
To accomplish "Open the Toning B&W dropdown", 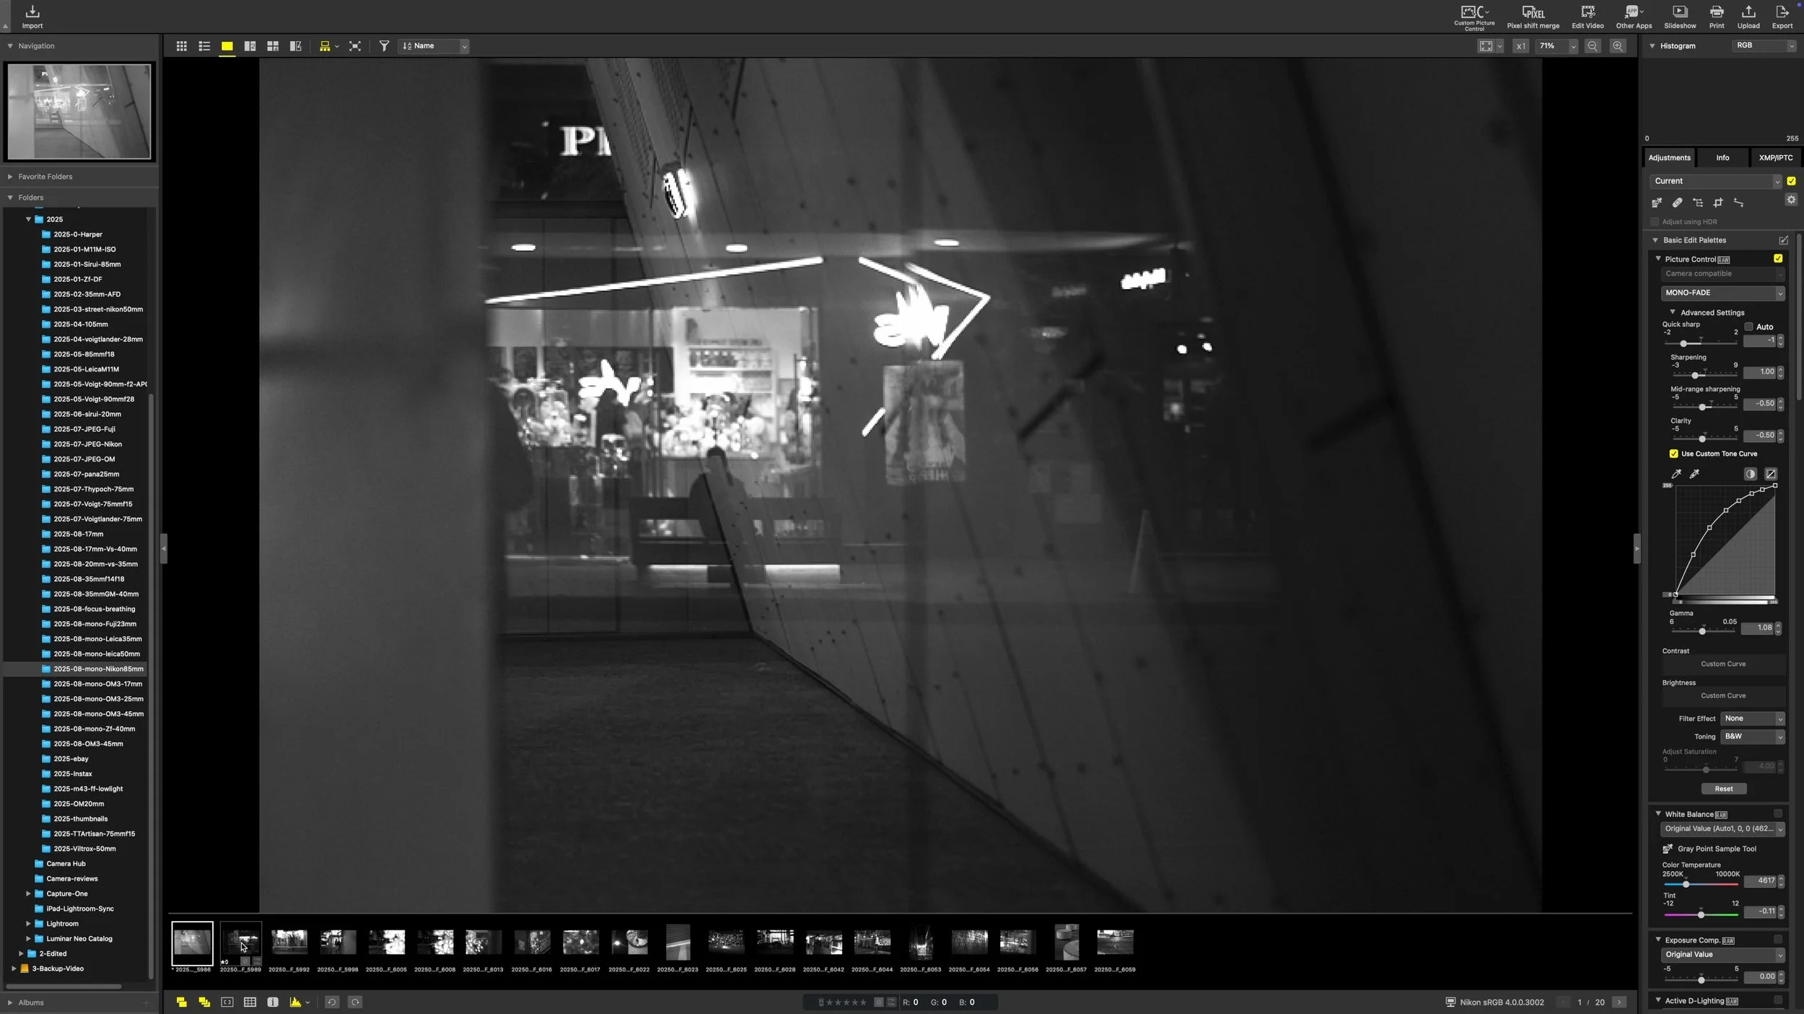I will click(x=1752, y=736).
